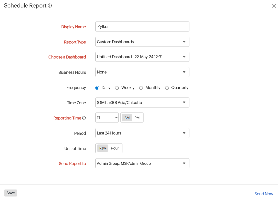Select the Monthly frequency option
The height and width of the screenshot is (202, 278).
[141, 88]
